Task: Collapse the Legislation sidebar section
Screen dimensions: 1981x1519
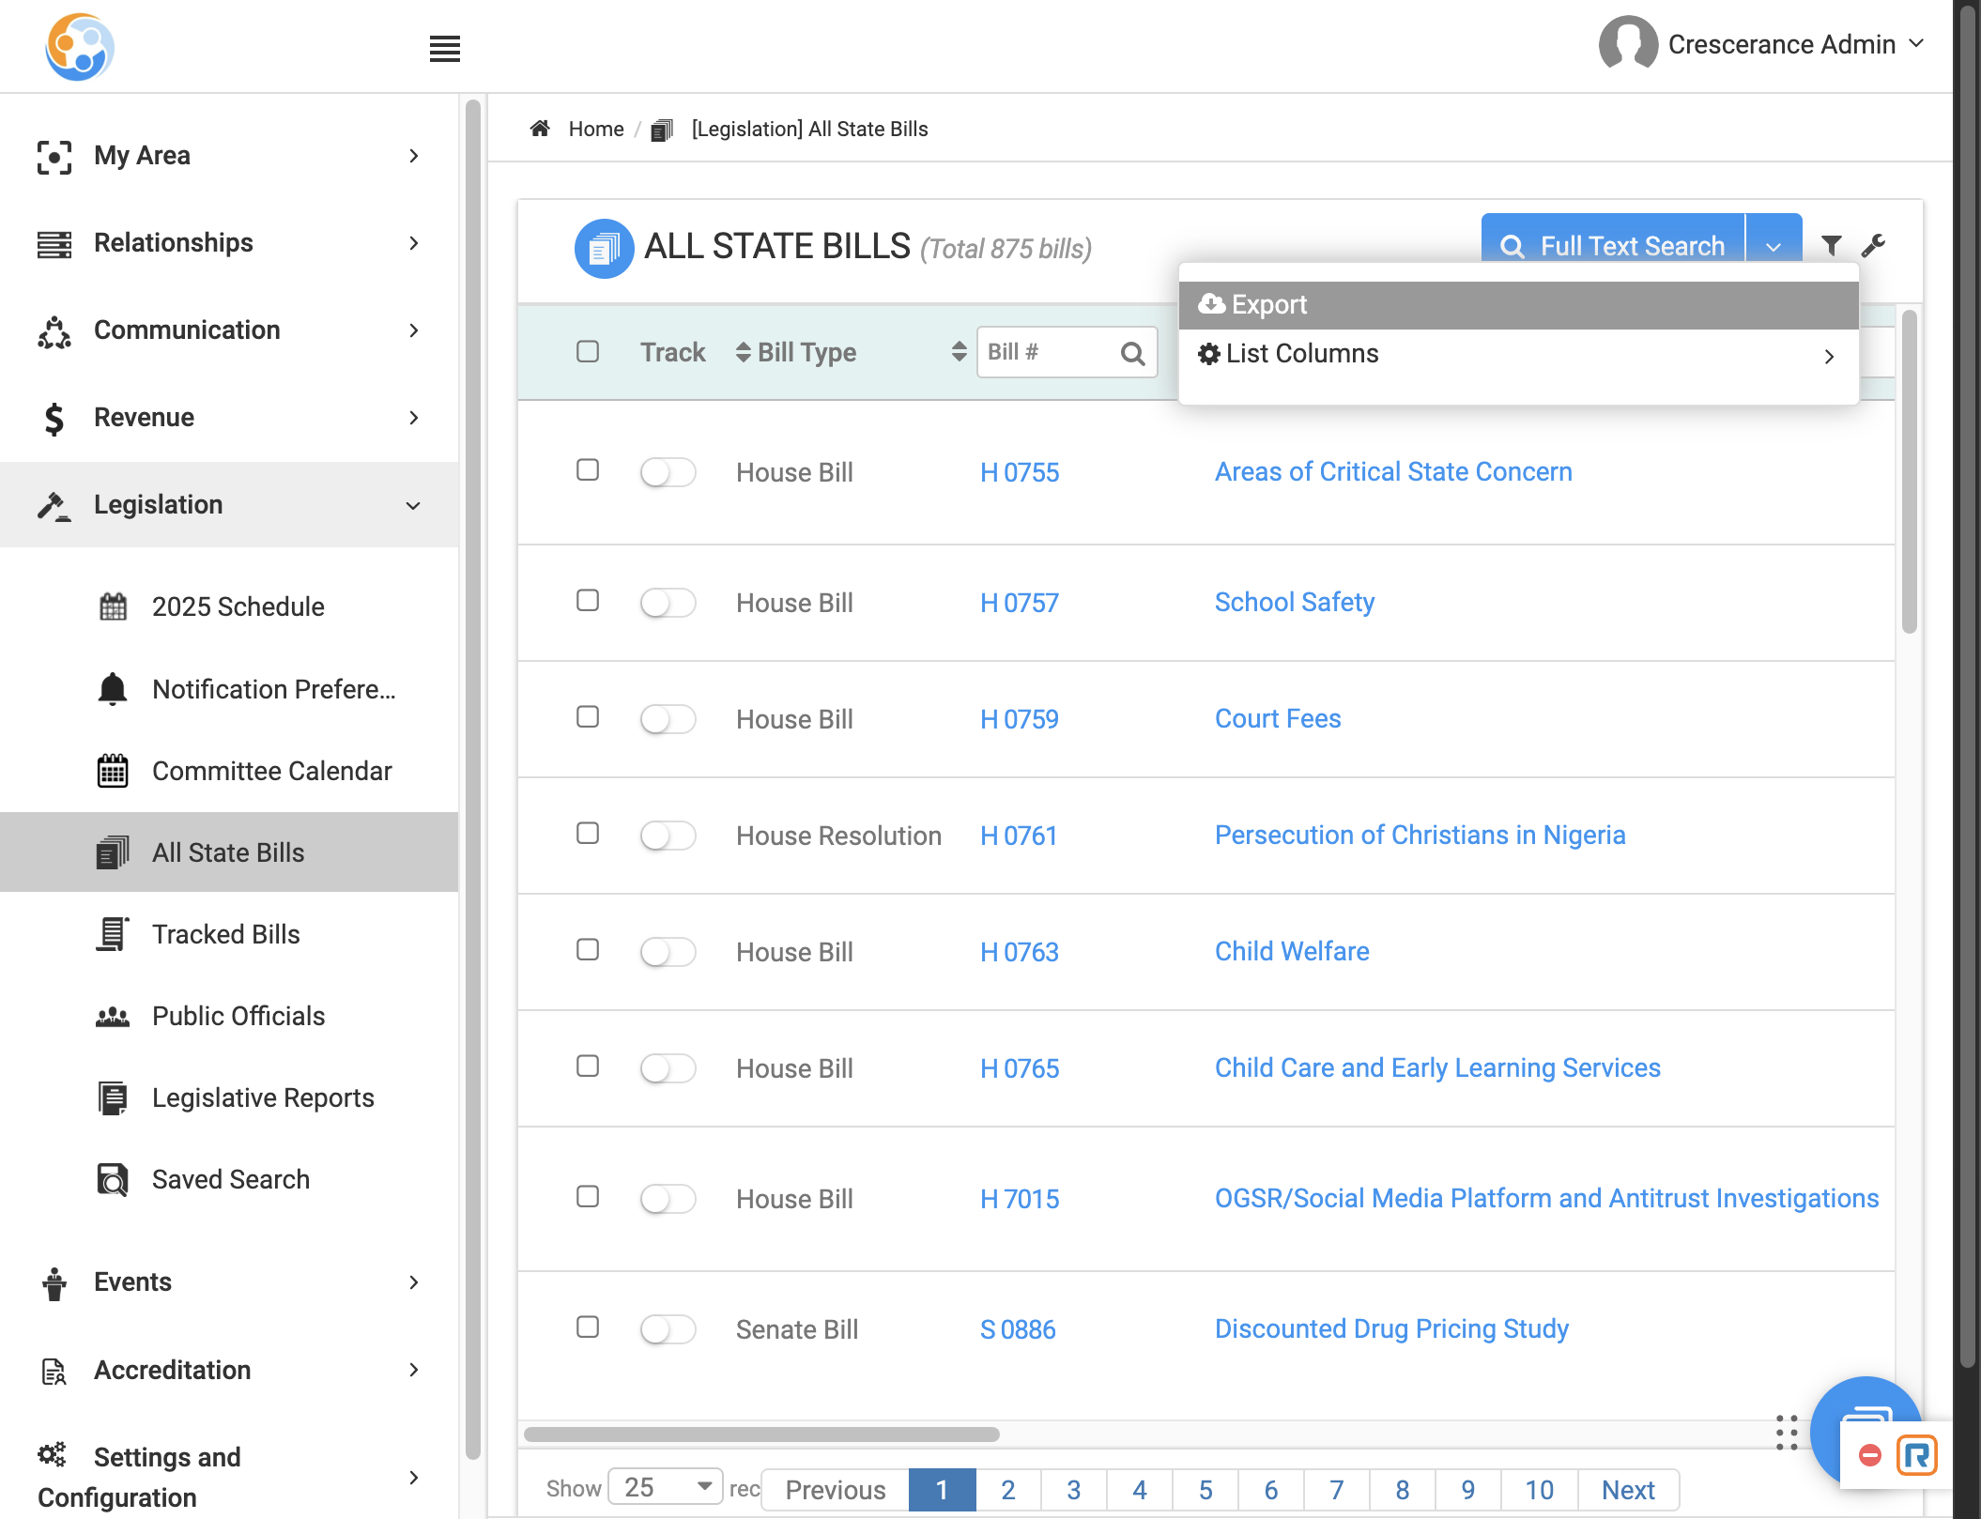Action: 229,505
